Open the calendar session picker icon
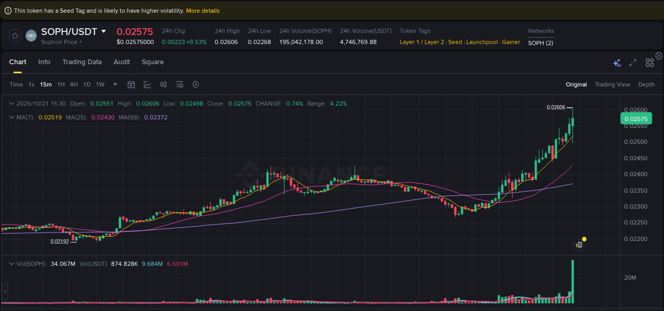Image resolution: width=664 pixels, height=311 pixels. tap(131, 84)
